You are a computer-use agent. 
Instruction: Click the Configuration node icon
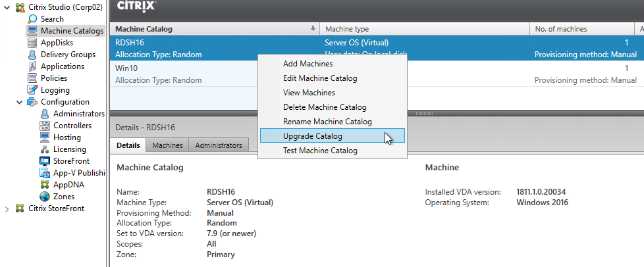click(32, 102)
